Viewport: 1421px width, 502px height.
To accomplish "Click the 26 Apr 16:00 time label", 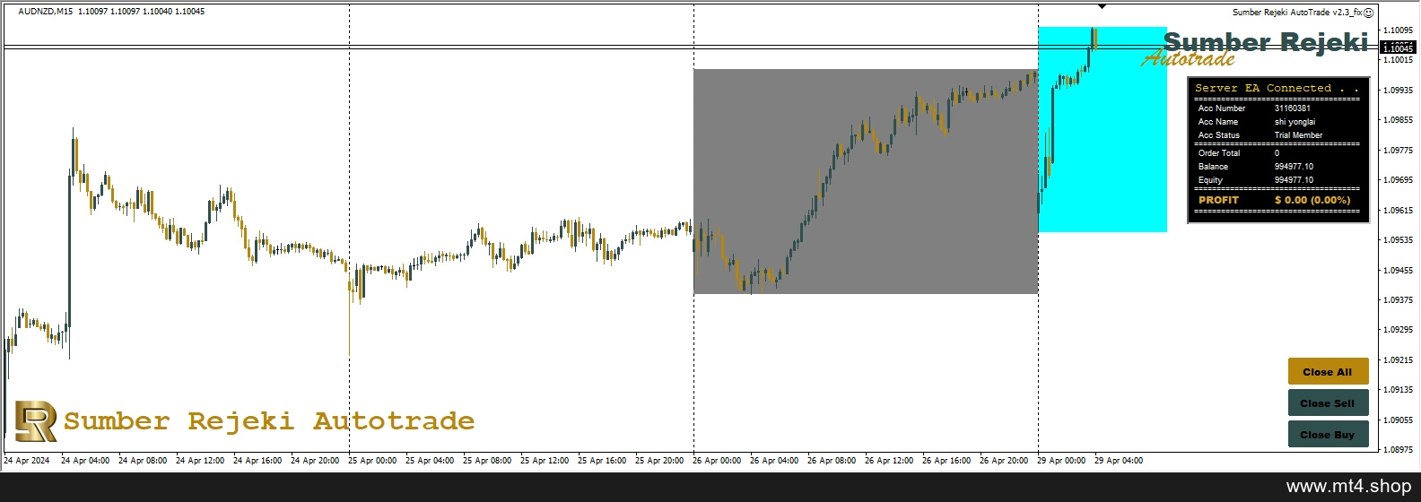I will tap(946, 461).
